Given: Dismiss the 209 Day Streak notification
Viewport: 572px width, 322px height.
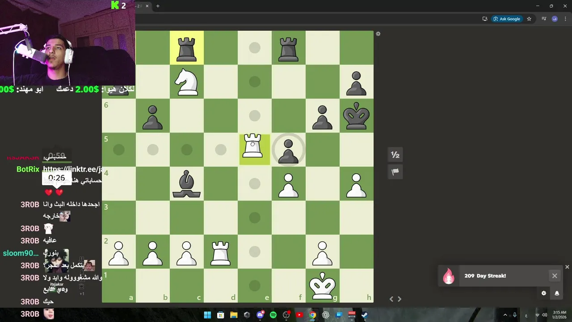Looking at the screenshot, I should (555, 276).
